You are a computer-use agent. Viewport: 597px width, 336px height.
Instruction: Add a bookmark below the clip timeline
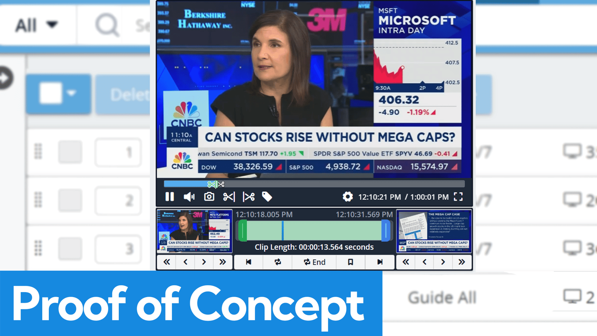coord(351,262)
